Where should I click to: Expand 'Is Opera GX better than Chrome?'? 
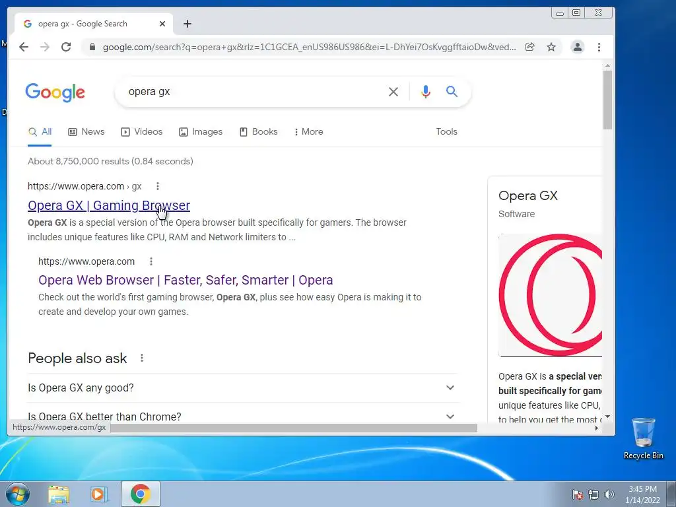(x=244, y=417)
